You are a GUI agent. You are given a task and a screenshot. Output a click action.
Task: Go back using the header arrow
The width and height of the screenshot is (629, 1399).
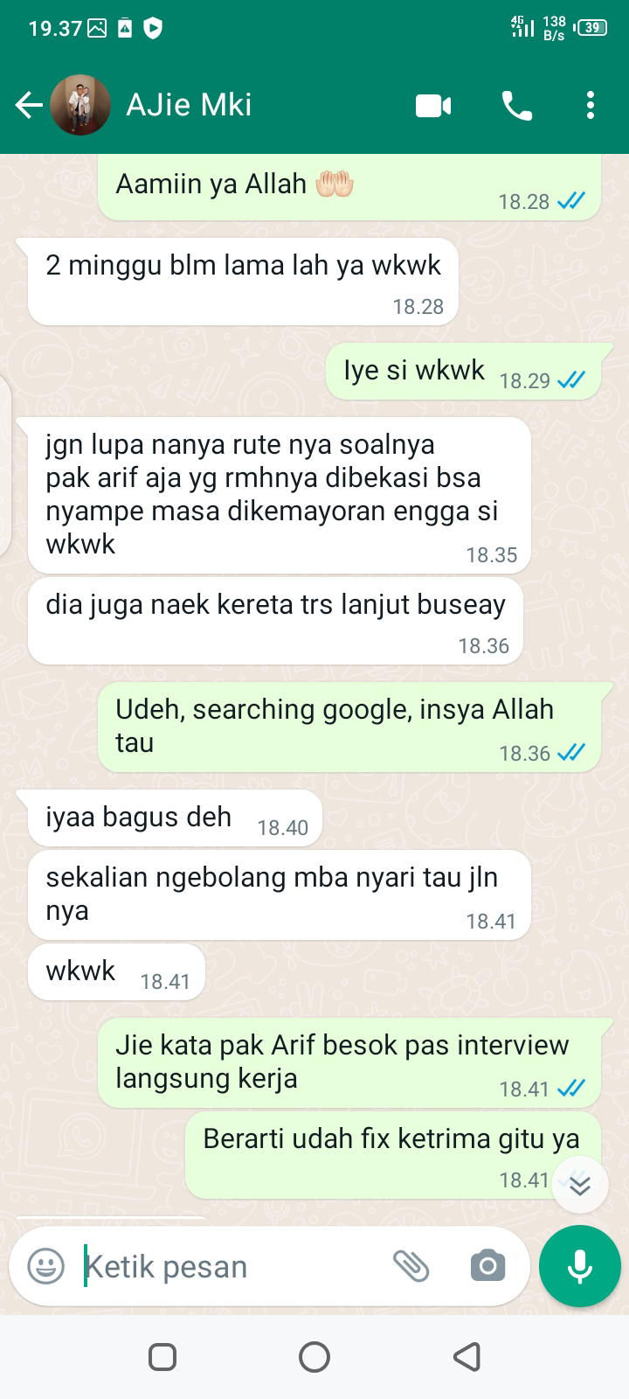28,106
